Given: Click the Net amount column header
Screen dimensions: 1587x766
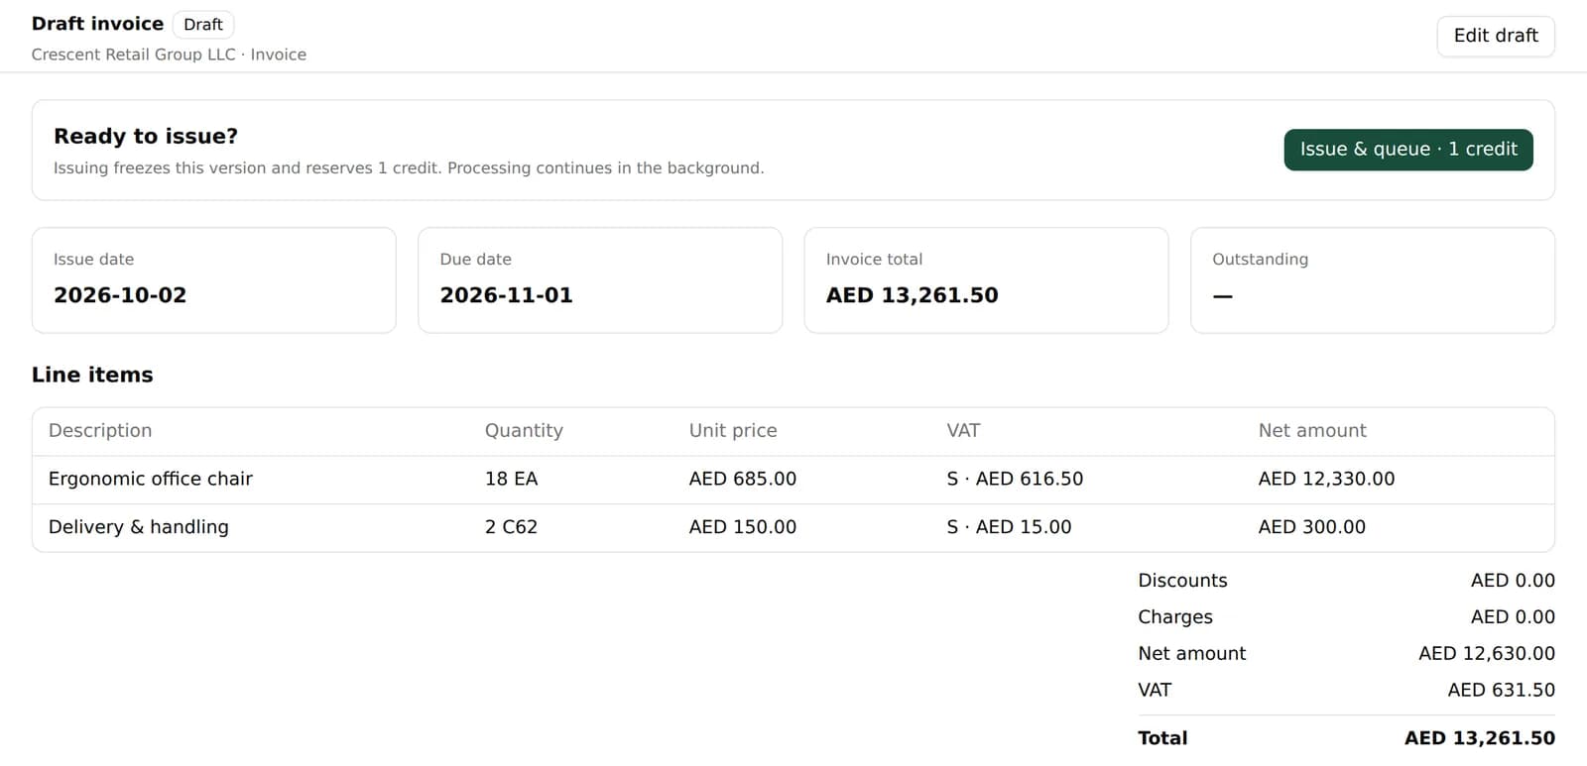Looking at the screenshot, I should (x=1312, y=431).
